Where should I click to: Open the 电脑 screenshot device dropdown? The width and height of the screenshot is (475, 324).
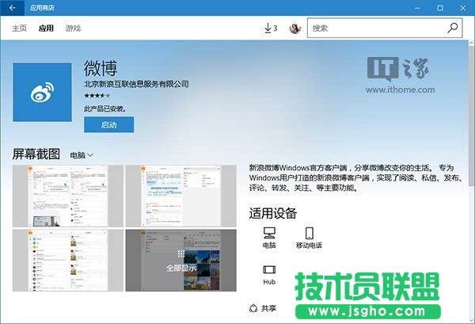click(82, 155)
